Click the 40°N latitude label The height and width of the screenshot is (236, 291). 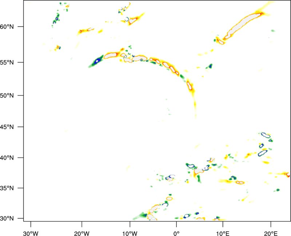coord(7,158)
